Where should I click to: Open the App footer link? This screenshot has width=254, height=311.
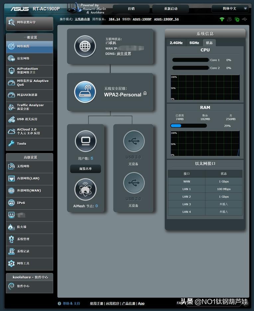[x=141, y=303]
